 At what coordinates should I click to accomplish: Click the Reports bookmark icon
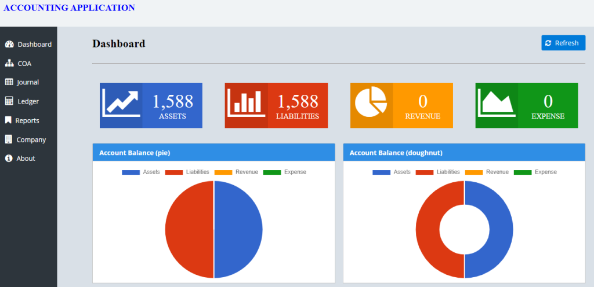[9, 120]
